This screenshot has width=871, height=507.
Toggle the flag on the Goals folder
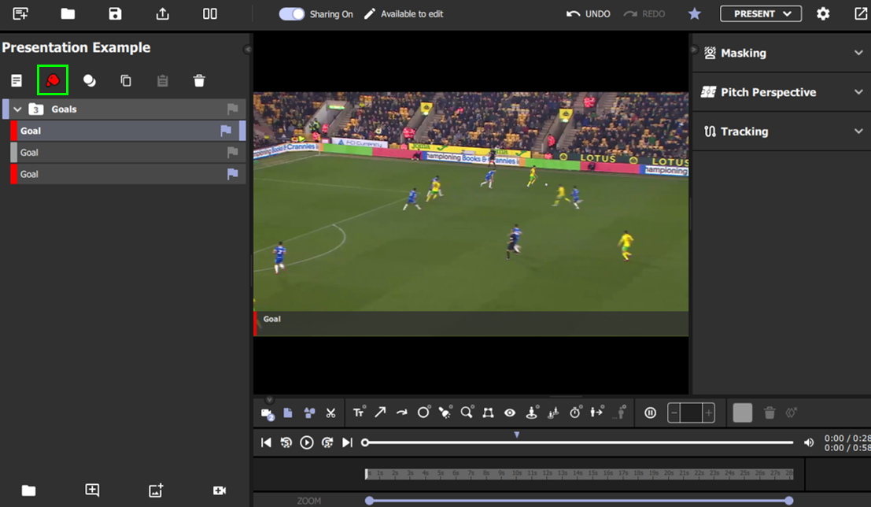(x=233, y=109)
